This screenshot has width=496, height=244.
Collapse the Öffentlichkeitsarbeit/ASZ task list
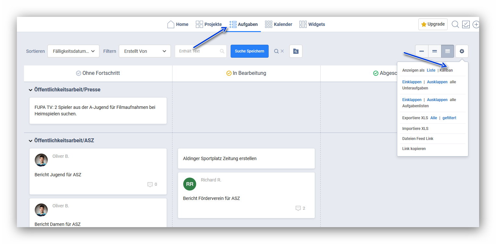(x=31, y=141)
